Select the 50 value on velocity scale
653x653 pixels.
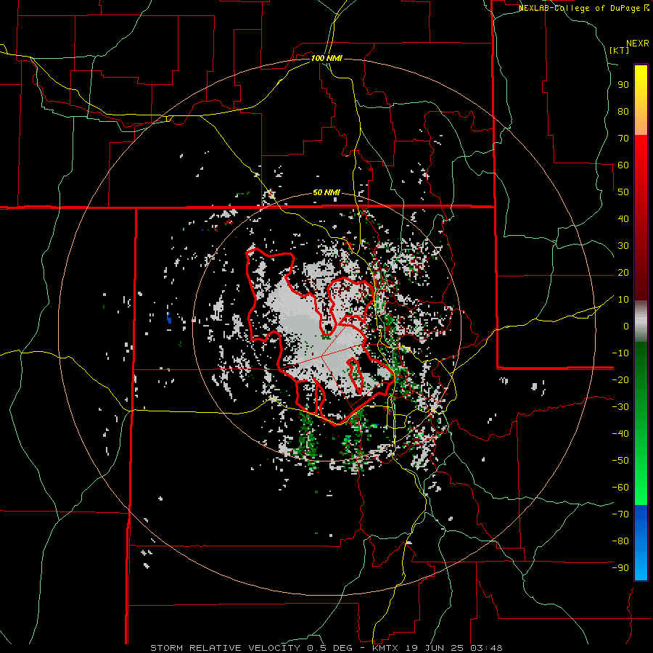tap(623, 192)
